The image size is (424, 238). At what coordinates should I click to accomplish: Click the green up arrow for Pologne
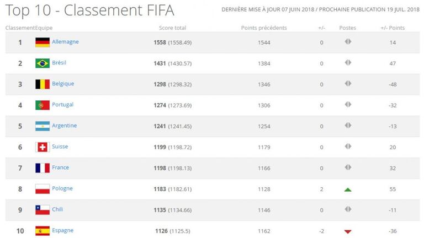347,190
